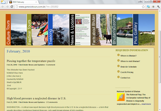Click bullet icon beside Cost & Pricing
This screenshot has height=111, width=161.
click(x=118, y=71)
